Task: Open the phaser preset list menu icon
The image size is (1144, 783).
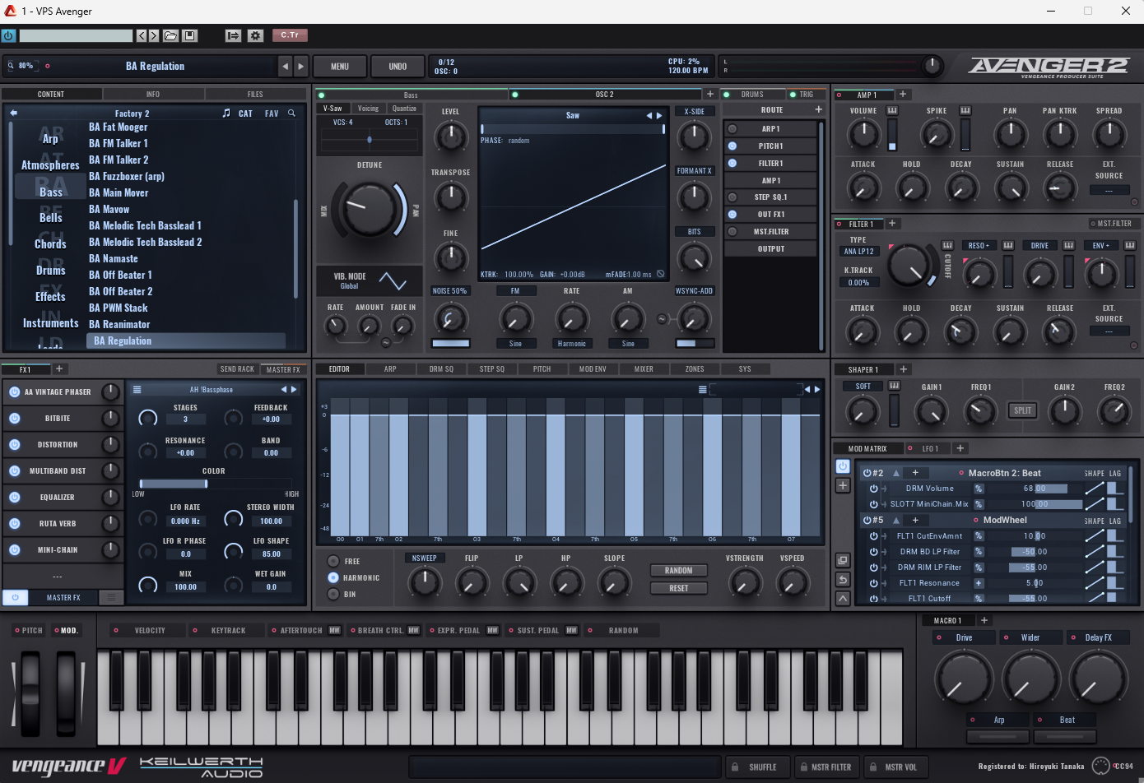Action: pyautogui.click(x=137, y=390)
